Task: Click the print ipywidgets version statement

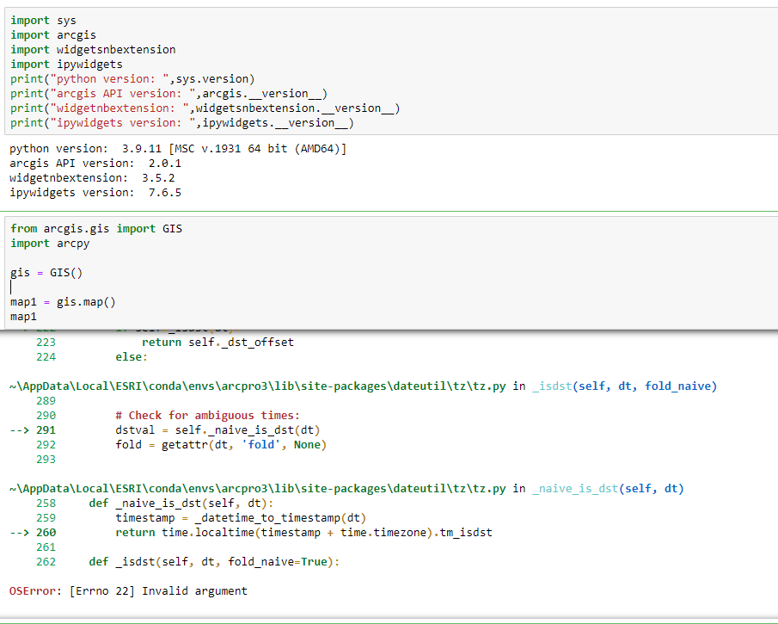Action: click(182, 122)
